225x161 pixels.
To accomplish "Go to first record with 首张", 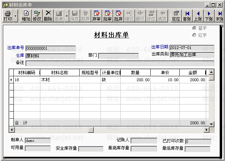I will (187, 16).
